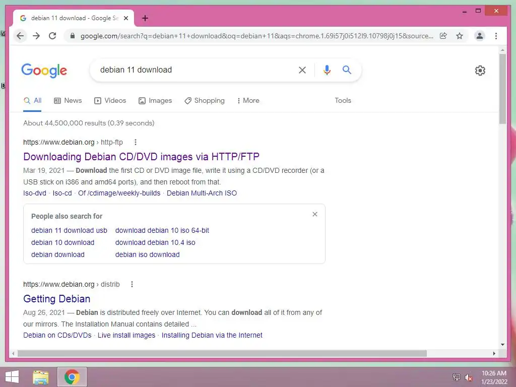Follow the Iso-dvd sitelink
Viewport: 516px width, 387px height.
(x=35, y=193)
